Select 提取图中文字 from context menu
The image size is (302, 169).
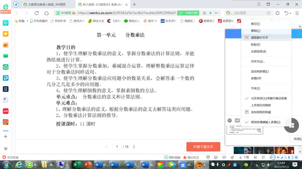(259, 38)
